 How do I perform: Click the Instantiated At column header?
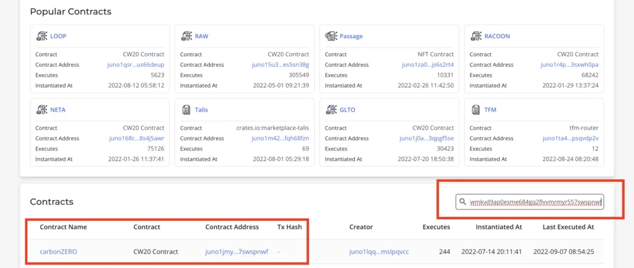[x=498, y=227]
